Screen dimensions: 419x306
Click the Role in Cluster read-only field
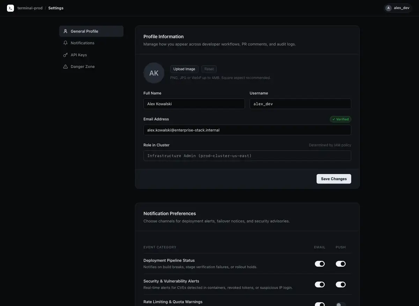pyautogui.click(x=247, y=156)
